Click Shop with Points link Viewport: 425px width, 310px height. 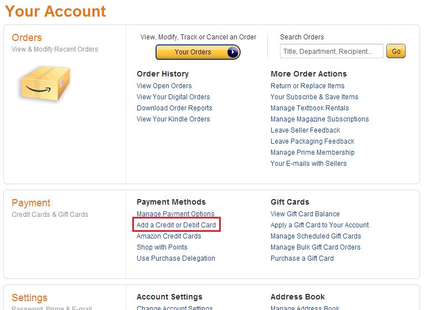pos(162,247)
